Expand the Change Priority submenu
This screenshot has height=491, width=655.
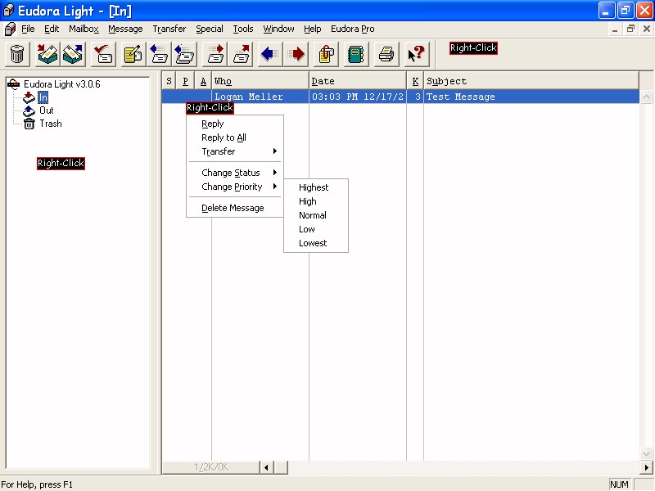point(235,187)
